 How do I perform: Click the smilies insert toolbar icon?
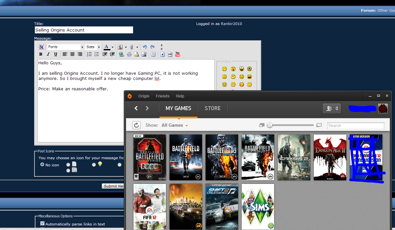point(120,47)
